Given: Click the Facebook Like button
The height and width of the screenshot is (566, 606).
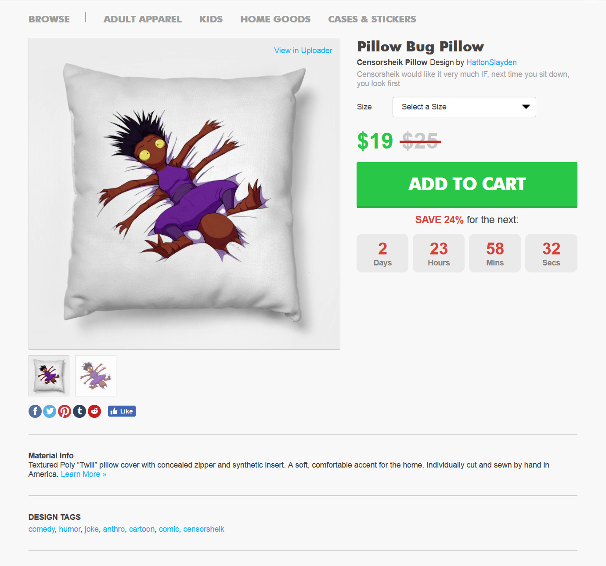Looking at the screenshot, I should pos(122,411).
